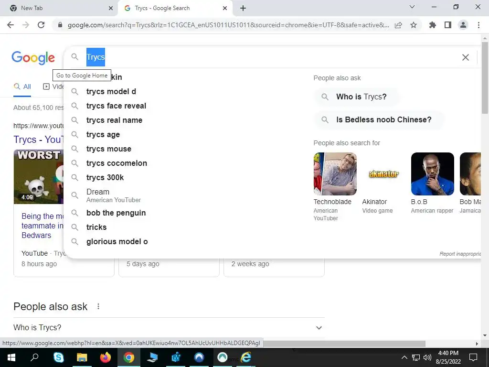Open Skype from the taskbar
Image resolution: width=489 pixels, height=367 pixels.
[58, 357]
